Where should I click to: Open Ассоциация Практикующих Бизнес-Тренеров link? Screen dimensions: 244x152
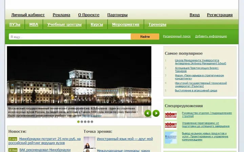[197, 70]
